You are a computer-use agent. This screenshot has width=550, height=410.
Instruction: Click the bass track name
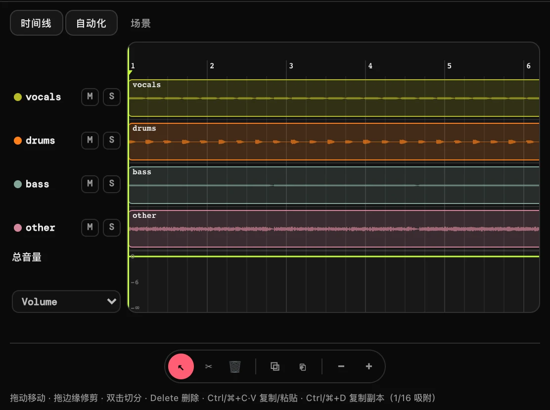coord(37,184)
